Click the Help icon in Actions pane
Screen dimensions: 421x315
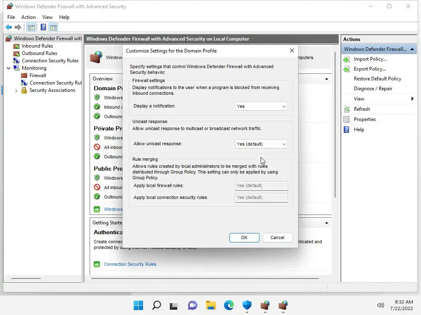coord(347,130)
